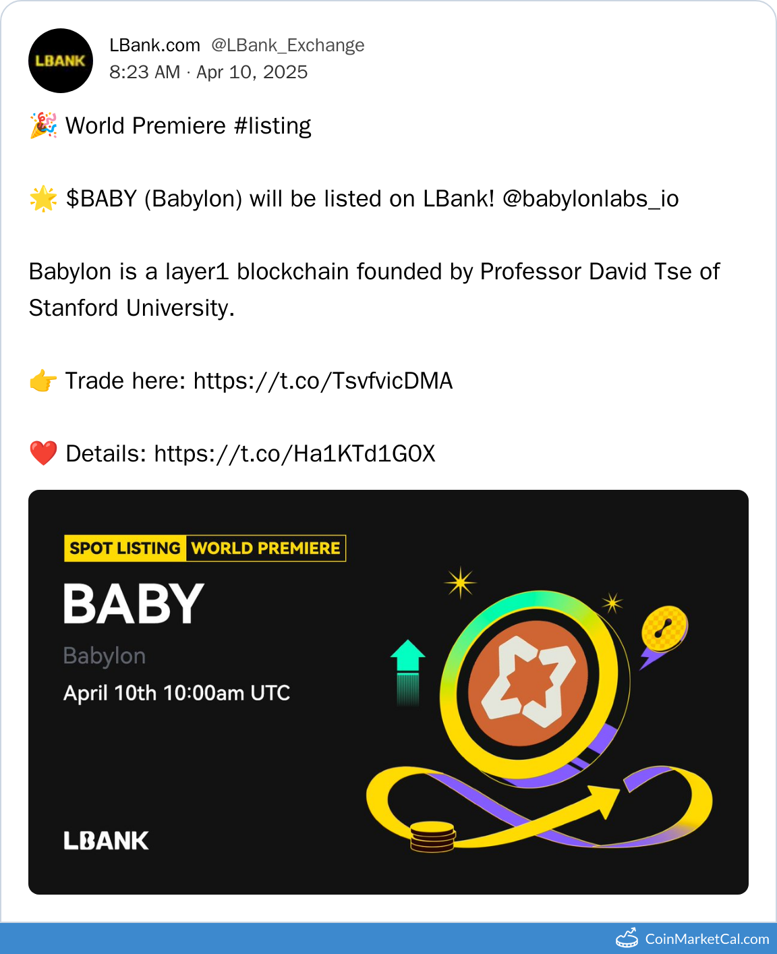Open the @babylonlabs_io mention
Viewport: 777px width, 954px height.
[x=590, y=199]
